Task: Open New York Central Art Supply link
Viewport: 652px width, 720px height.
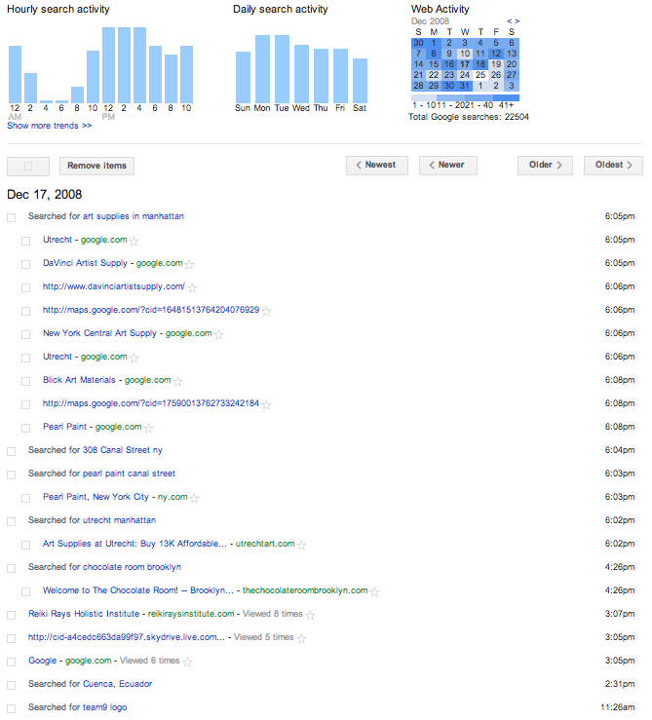Action: pyautogui.click(x=99, y=333)
